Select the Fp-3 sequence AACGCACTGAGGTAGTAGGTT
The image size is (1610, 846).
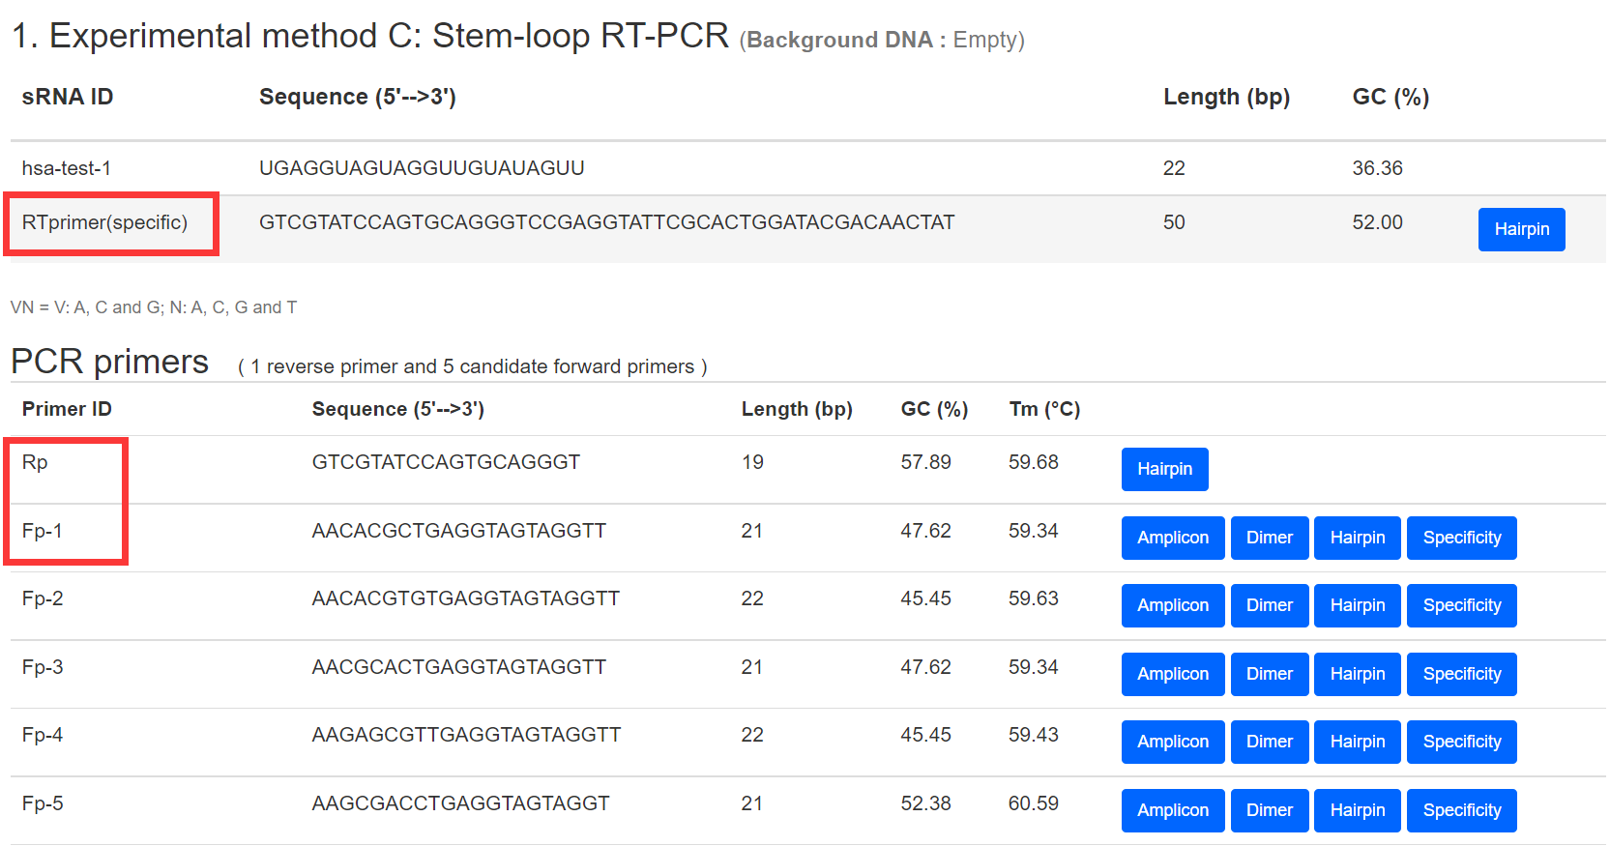(458, 667)
